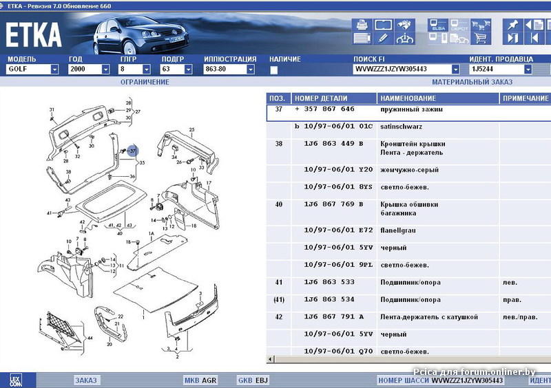Expand the ПОДГР dropdown showing 63
Viewport: 551px width, 388px height.
tap(188, 69)
